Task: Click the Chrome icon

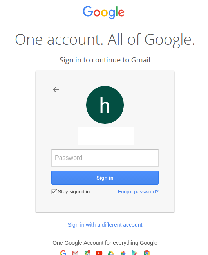Action: [x=147, y=253]
